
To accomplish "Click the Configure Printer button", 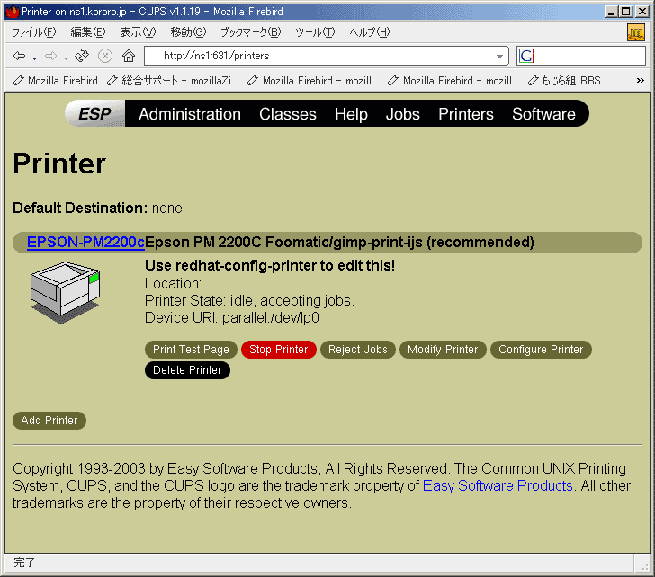I will (541, 350).
